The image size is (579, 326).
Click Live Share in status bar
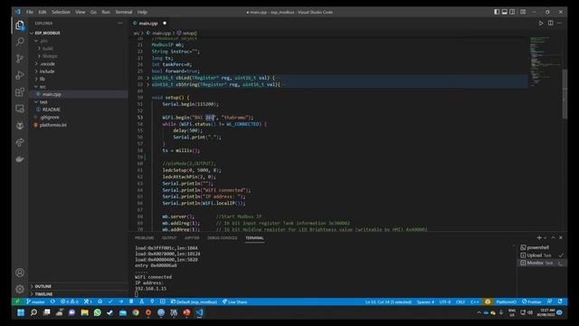(x=235, y=302)
